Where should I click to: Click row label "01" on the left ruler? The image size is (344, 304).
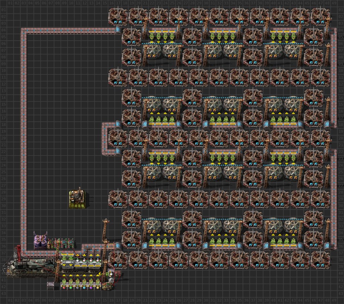tap(3, 10)
